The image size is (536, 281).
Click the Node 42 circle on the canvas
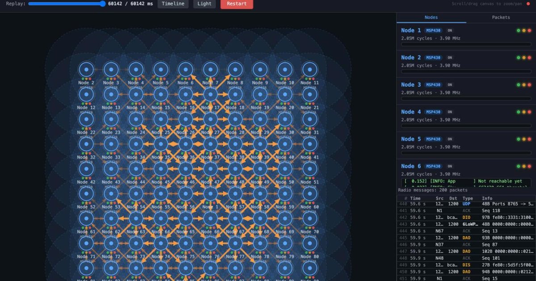(86, 169)
